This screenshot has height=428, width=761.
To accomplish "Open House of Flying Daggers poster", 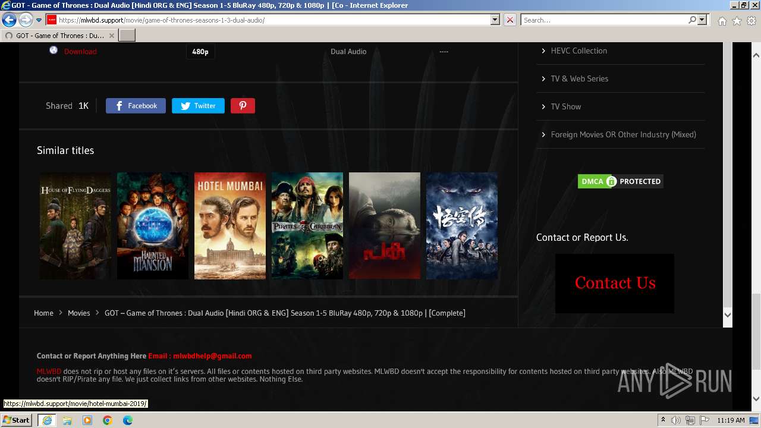I will click(x=76, y=226).
